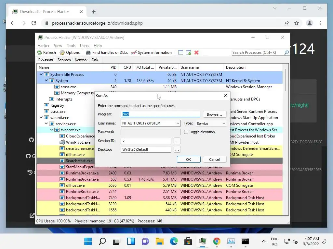Open Find handles or DLLs
The width and height of the screenshot is (333, 249).
pos(107,53)
